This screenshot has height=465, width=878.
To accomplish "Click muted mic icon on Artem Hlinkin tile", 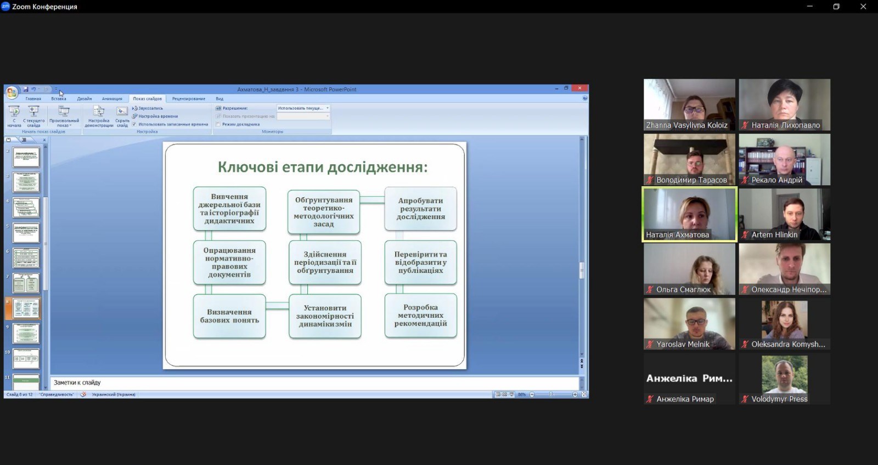I will 745,234.
